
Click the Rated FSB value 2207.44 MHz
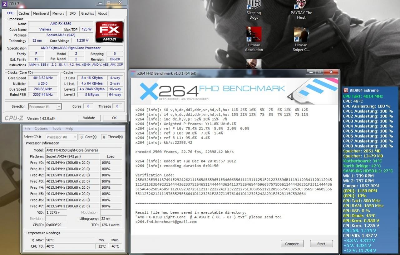click(x=43, y=95)
